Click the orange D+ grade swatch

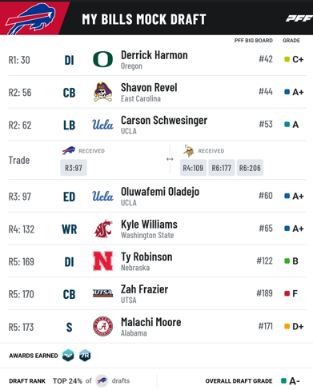click(287, 326)
